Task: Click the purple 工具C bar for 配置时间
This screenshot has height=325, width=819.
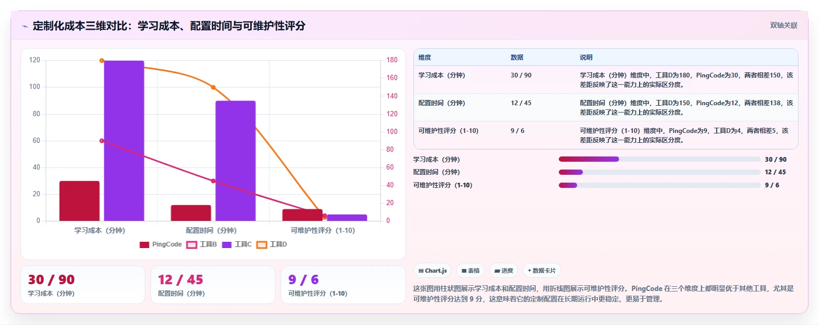Action: point(236,161)
